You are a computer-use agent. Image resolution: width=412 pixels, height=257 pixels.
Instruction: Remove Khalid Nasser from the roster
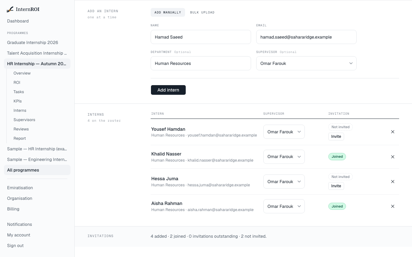[x=393, y=157]
